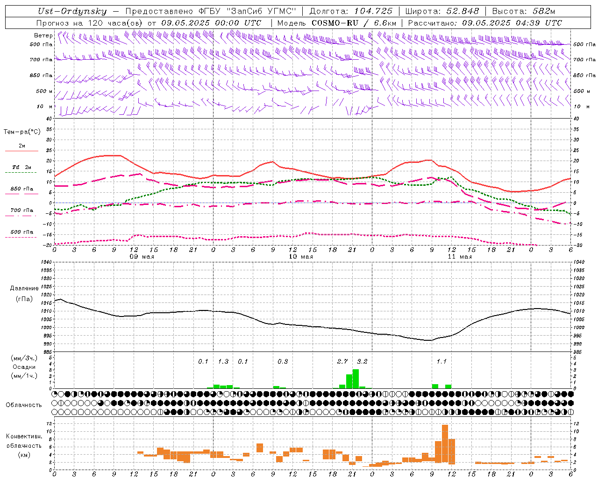
Task: Click the 10 мая date label
Action: tap(301, 256)
